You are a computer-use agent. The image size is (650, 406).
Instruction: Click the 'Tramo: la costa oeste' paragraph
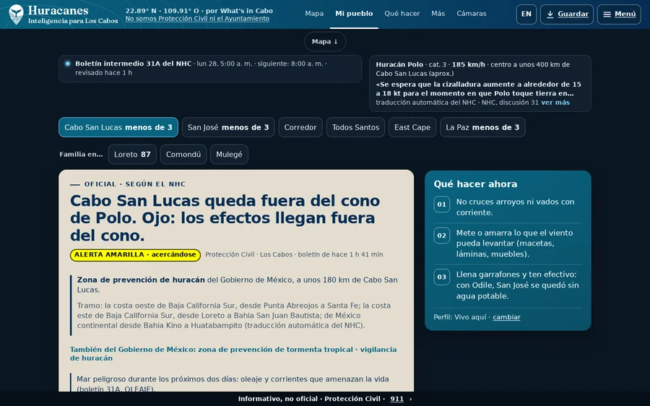[x=234, y=316]
